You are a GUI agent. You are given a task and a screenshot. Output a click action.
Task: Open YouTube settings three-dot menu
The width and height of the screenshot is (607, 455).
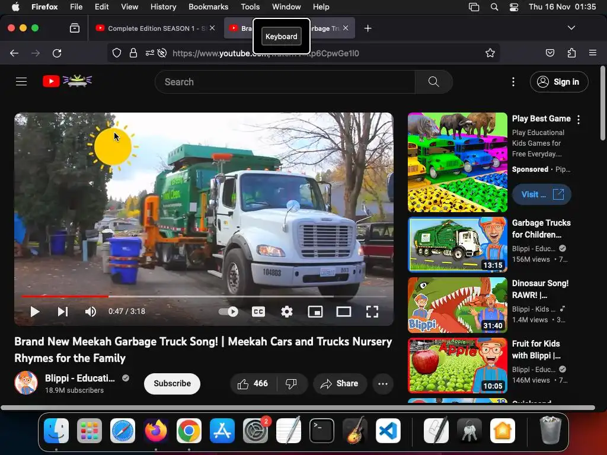tap(513, 82)
